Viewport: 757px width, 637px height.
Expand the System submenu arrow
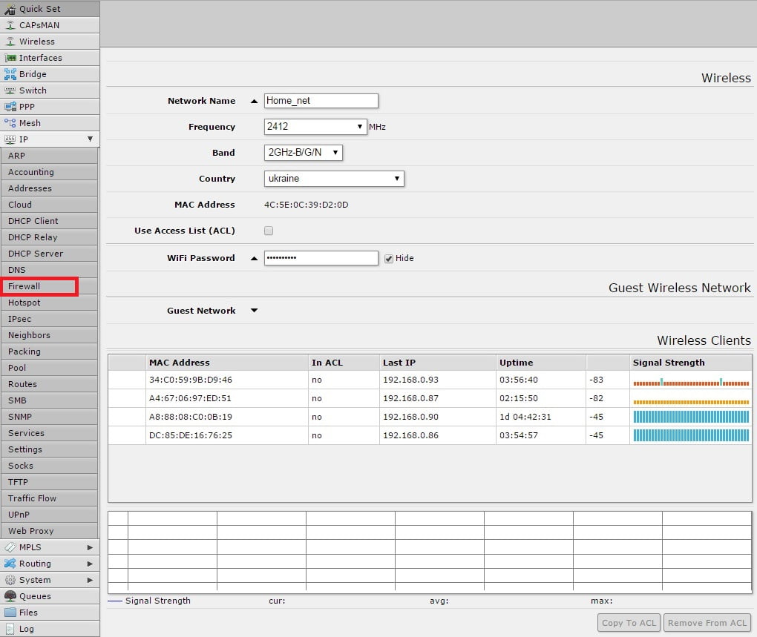click(90, 580)
